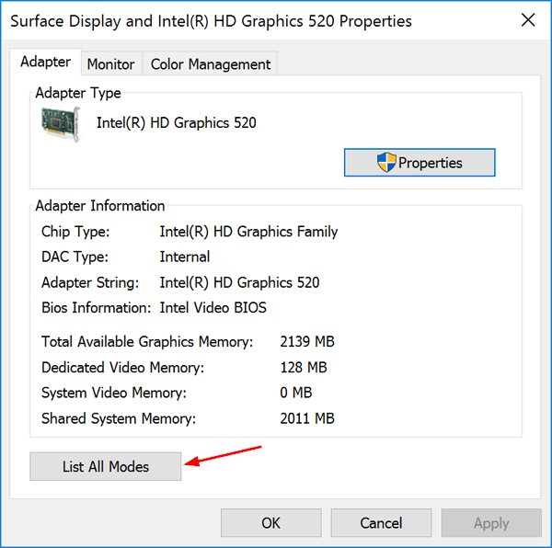This screenshot has height=548, width=552.
Task: Click the Bios Information value Intel Video BIOS
Action: click(x=213, y=308)
